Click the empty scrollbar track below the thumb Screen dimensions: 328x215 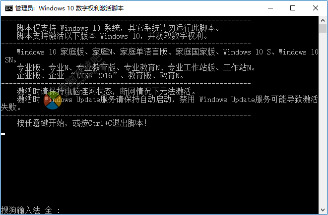323,119
